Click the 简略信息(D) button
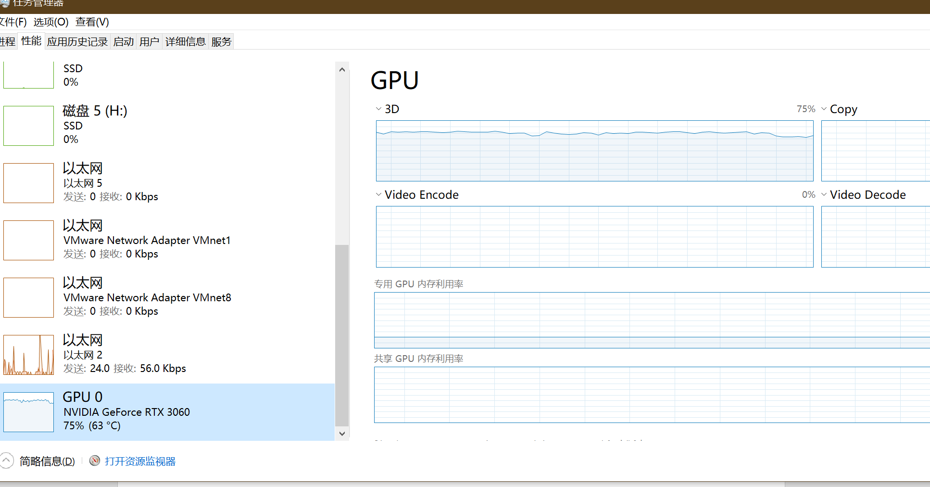 [47, 461]
